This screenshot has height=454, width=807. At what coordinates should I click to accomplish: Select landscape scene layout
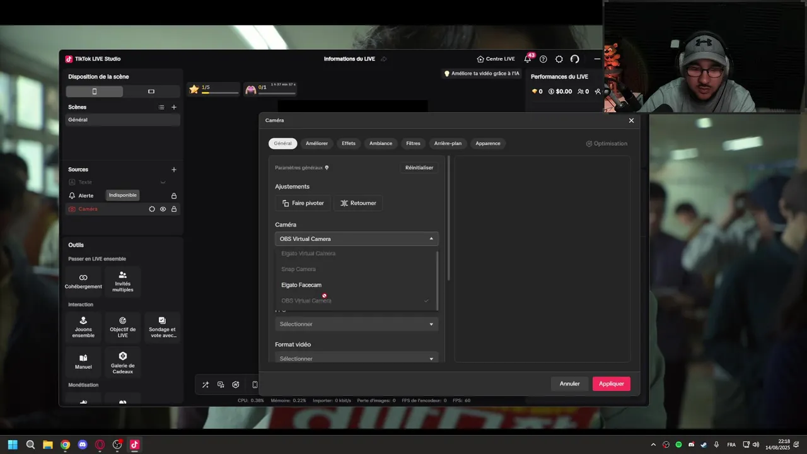coord(151,91)
